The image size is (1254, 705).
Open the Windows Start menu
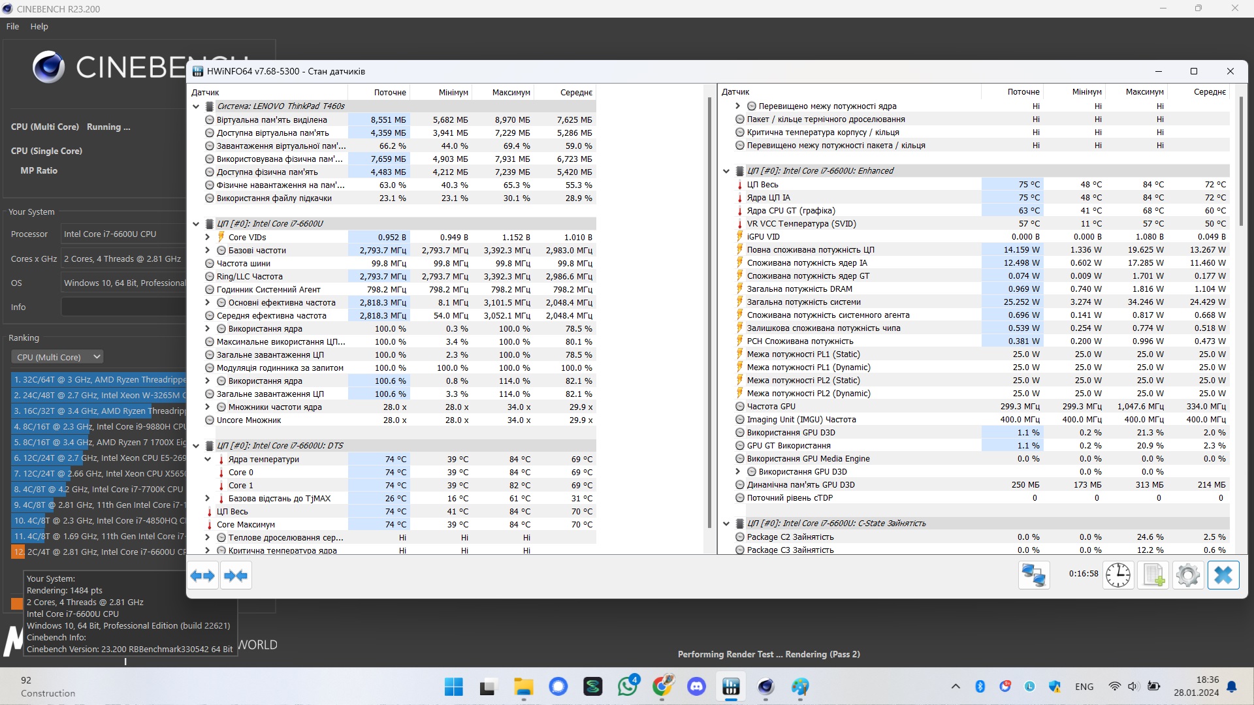point(453,687)
